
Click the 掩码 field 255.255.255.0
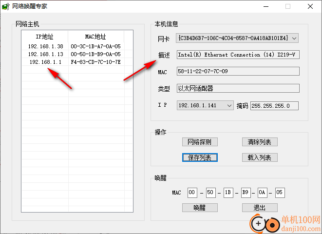274,106
